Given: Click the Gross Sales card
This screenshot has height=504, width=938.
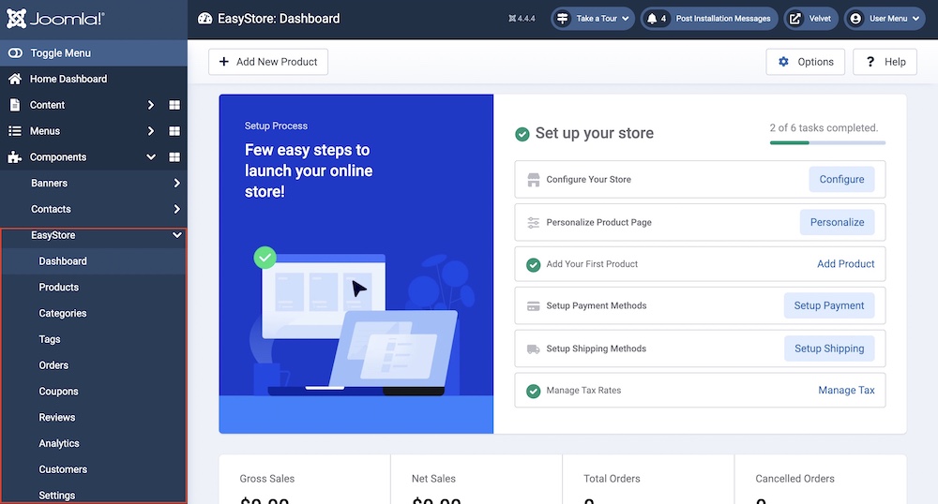Looking at the screenshot, I should click(305, 479).
